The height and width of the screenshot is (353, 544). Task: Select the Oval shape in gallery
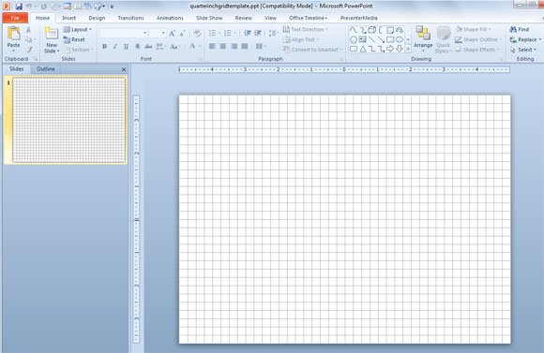point(400,39)
